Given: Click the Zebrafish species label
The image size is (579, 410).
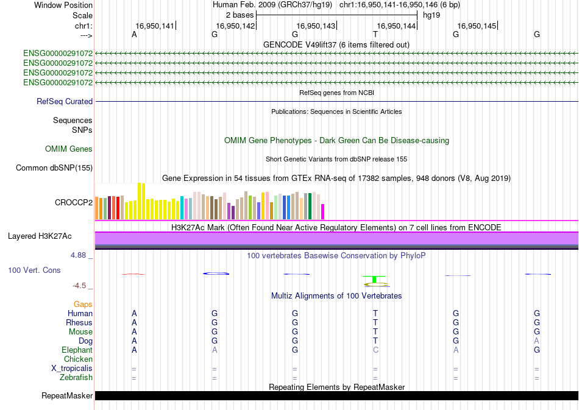Looking at the screenshot, I should pos(76,378).
